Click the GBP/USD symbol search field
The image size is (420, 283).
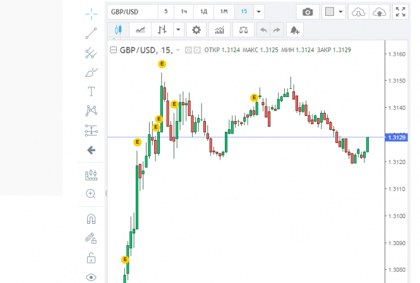[x=133, y=12]
